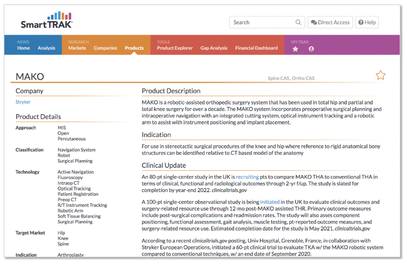
Task: Open the Product Explorer tool
Action: tap(175, 48)
